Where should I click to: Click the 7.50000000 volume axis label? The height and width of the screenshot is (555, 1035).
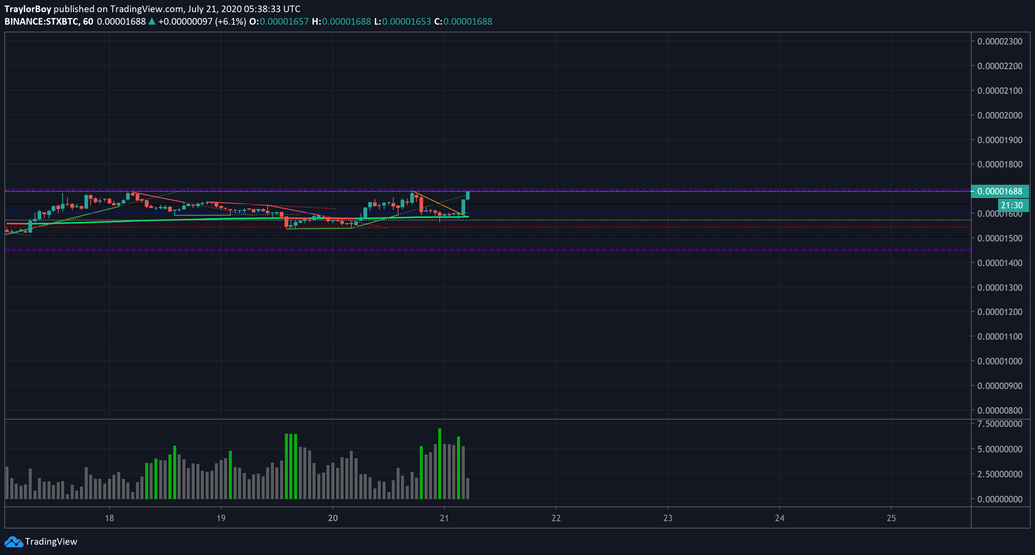click(x=1000, y=424)
